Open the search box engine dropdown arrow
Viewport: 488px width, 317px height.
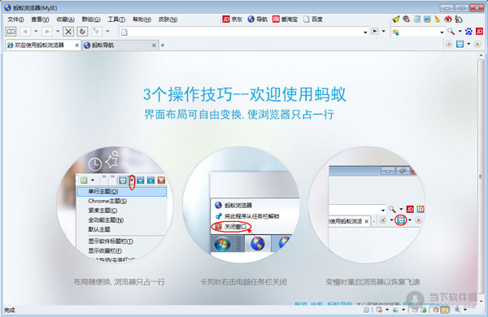point(442,32)
